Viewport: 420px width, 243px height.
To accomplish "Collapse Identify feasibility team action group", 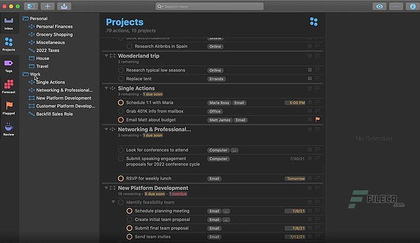I will (x=114, y=202).
